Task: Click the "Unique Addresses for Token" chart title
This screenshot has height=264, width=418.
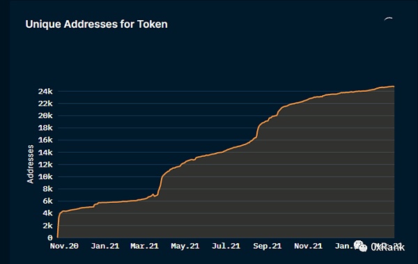Action: point(97,24)
